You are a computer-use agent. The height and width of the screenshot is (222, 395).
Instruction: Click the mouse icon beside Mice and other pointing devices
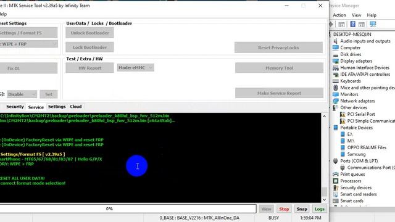point(336,88)
